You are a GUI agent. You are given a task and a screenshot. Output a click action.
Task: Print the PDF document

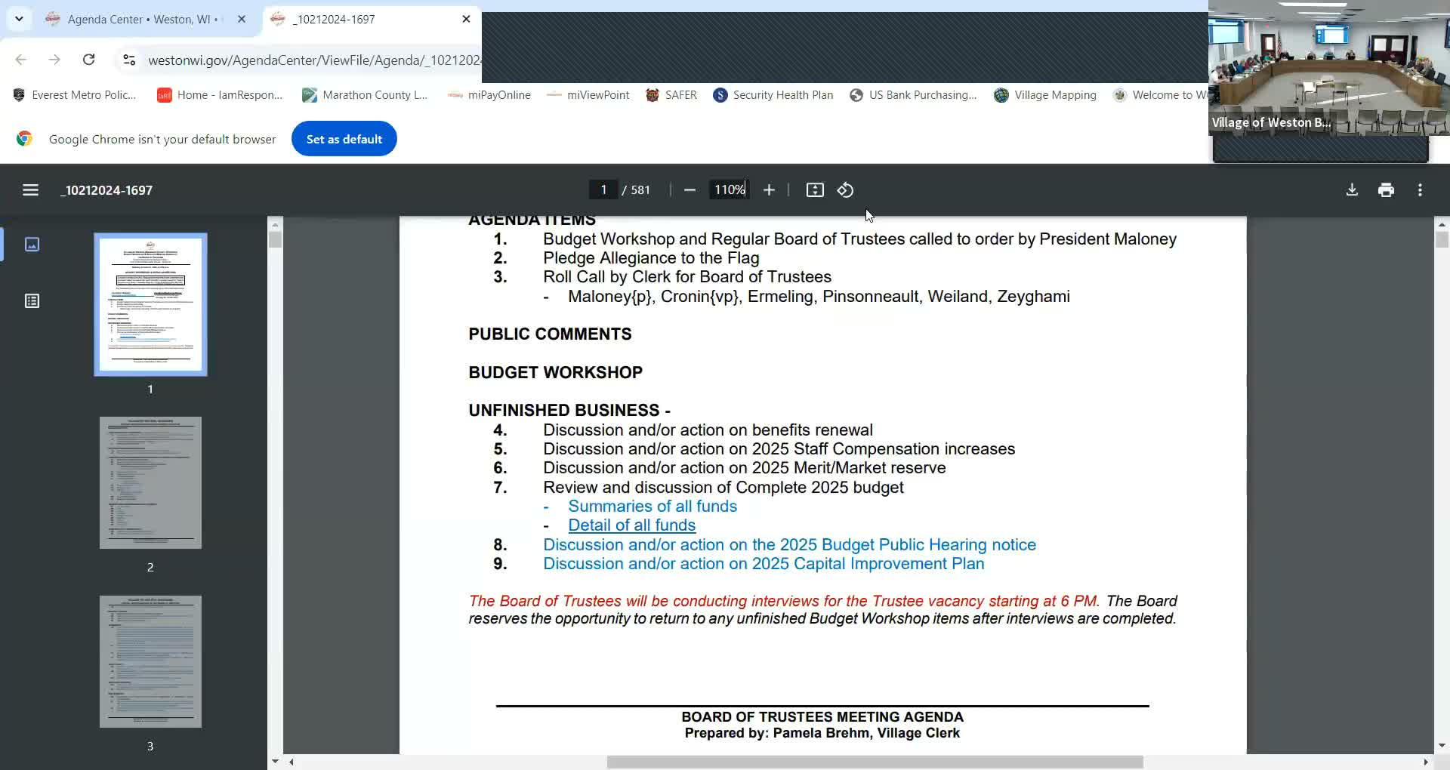pyautogui.click(x=1386, y=190)
